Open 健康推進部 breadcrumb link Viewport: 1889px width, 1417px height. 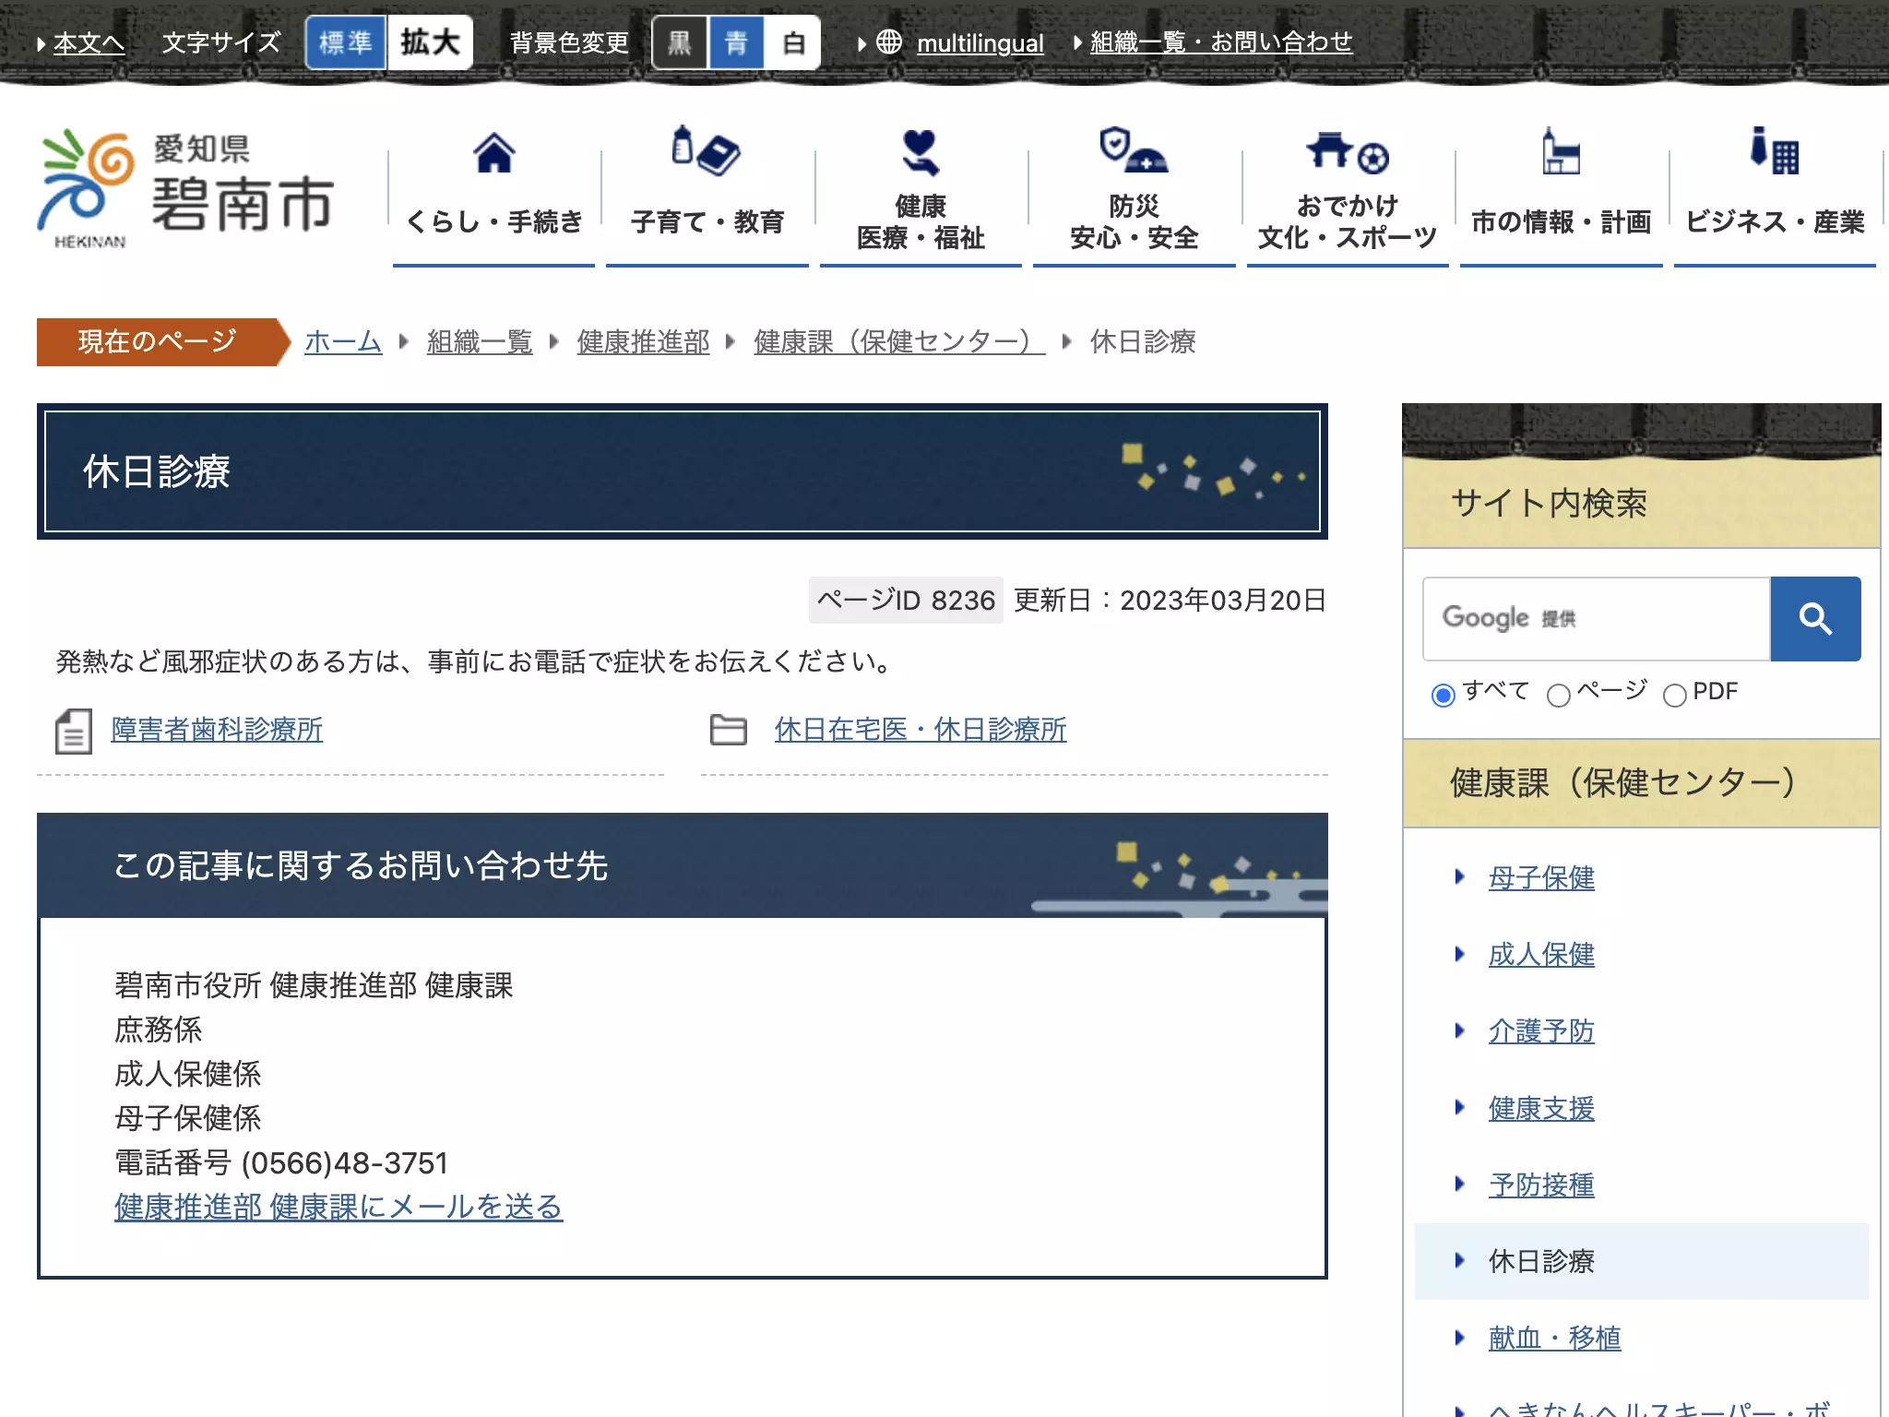point(644,341)
